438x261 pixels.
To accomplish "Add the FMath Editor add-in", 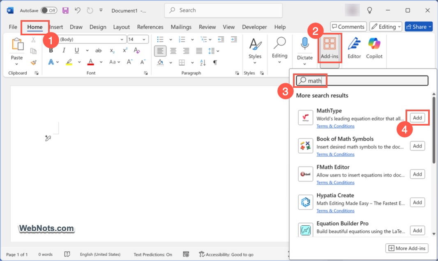I will click(417, 174).
